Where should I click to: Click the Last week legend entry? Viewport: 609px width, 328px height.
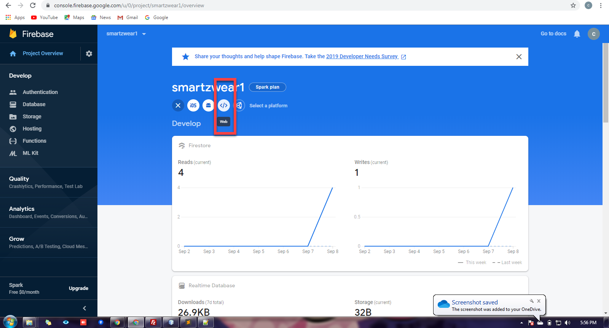point(507,263)
